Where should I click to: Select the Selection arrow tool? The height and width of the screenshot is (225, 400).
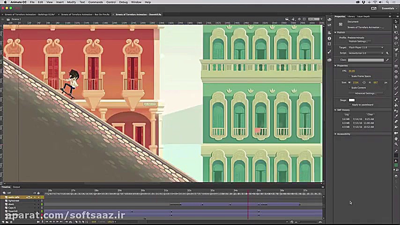click(x=396, y=22)
